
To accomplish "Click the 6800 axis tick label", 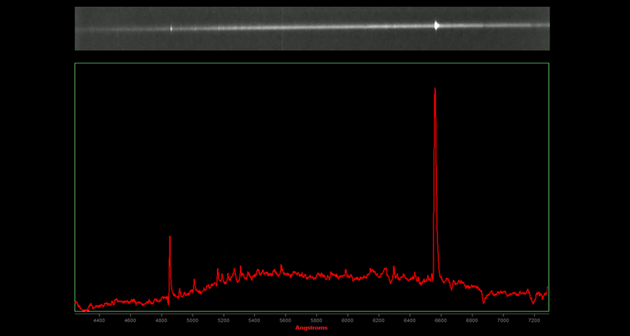I will (x=472, y=321).
